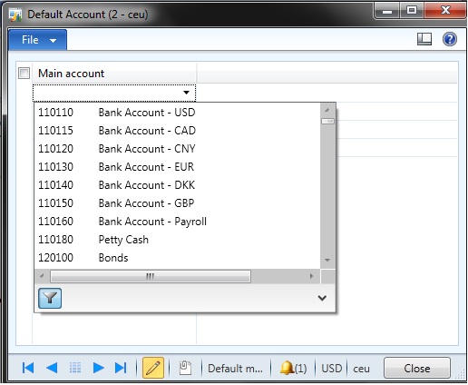
Task: Open the Main account dropdown arrow
Action: [186, 93]
